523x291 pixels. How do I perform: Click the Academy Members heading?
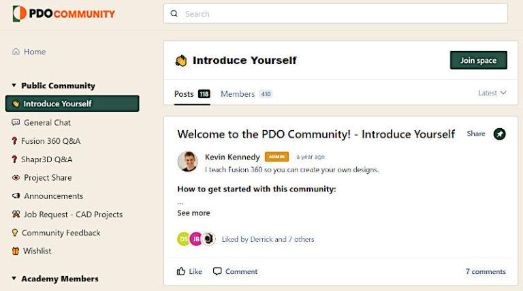point(60,279)
